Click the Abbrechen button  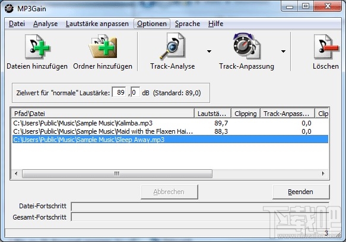169,192
